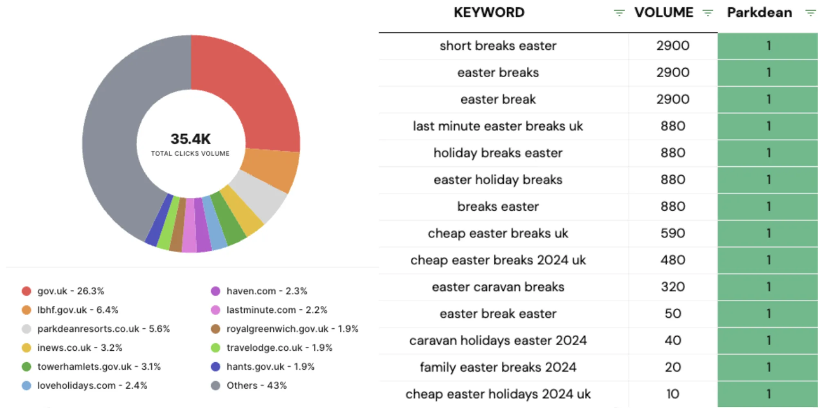
Task: Select the lastminute.com pink legend dot
Action: point(216,310)
